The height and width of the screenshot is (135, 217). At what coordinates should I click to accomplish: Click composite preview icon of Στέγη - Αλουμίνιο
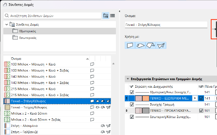click(x=7, y=126)
